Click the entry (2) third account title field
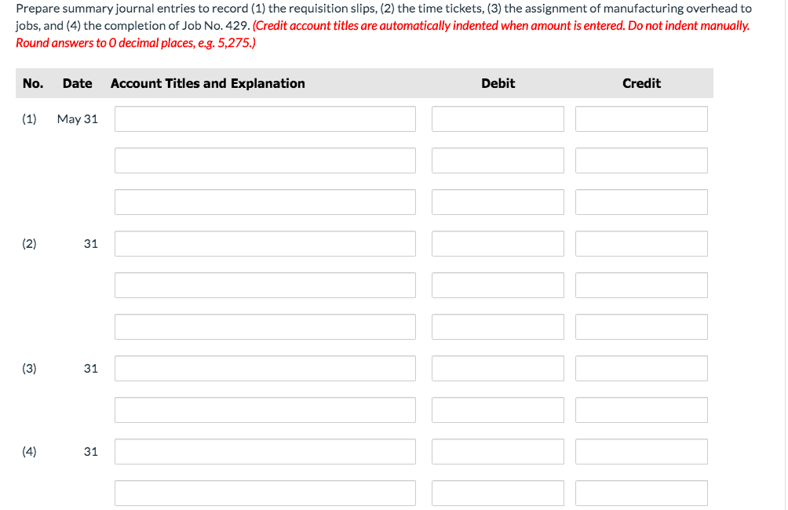 point(264,327)
